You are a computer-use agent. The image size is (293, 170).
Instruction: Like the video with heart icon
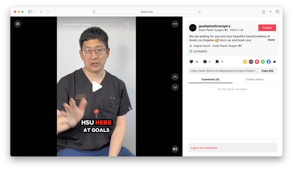pyautogui.click(x=191, y=62)
